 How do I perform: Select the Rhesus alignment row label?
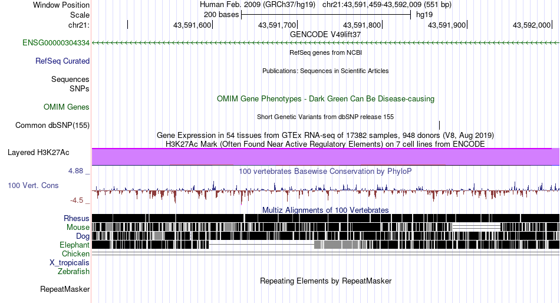pos(77,218)
